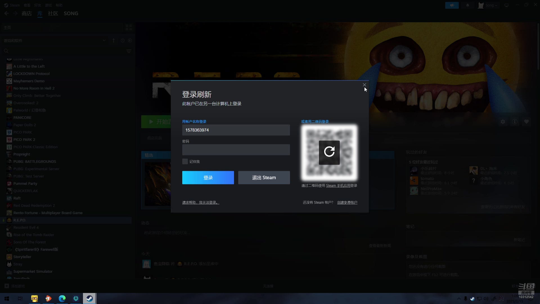
Task: Click the game info icon
Action: 514,122
